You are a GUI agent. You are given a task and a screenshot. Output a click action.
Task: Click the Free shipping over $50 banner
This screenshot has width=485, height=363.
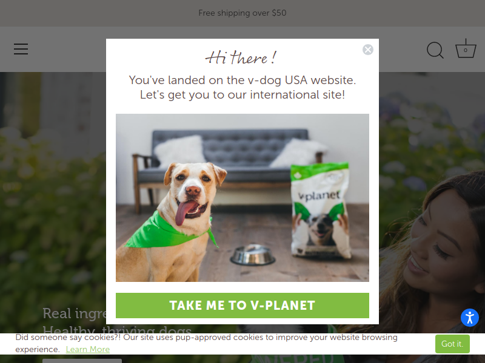pyautogui.click(x=242, y=13)
